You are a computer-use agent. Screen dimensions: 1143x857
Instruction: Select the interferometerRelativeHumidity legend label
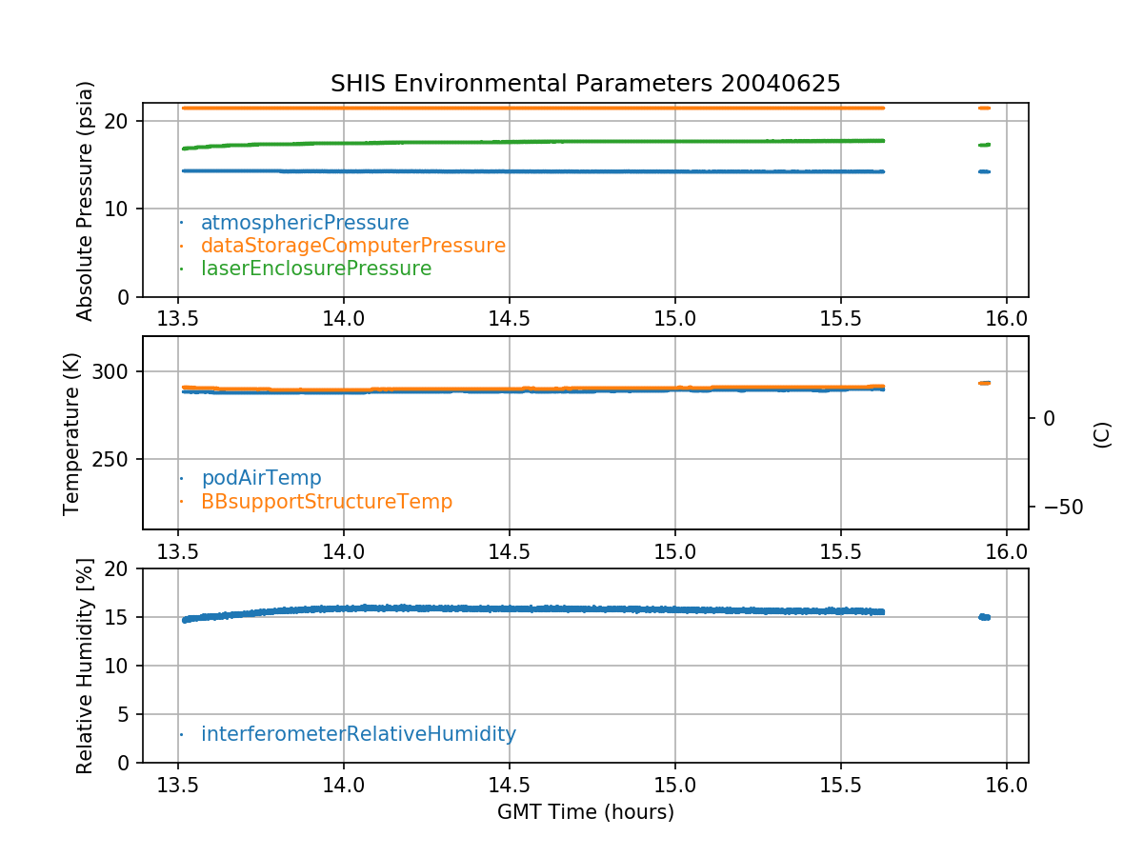(x=358, y=734)
